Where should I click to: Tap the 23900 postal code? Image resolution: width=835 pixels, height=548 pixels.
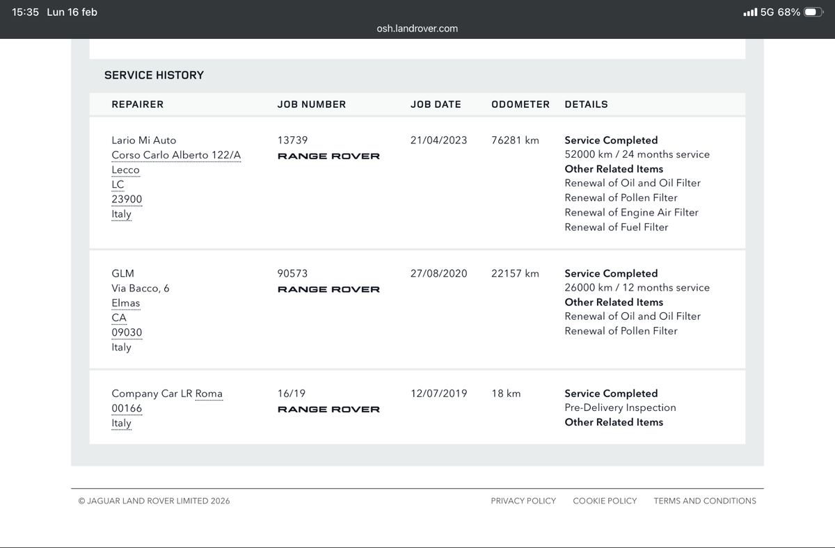[127, 199]
